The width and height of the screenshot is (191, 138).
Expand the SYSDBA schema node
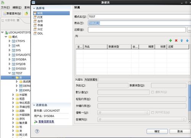click(10, 59)
